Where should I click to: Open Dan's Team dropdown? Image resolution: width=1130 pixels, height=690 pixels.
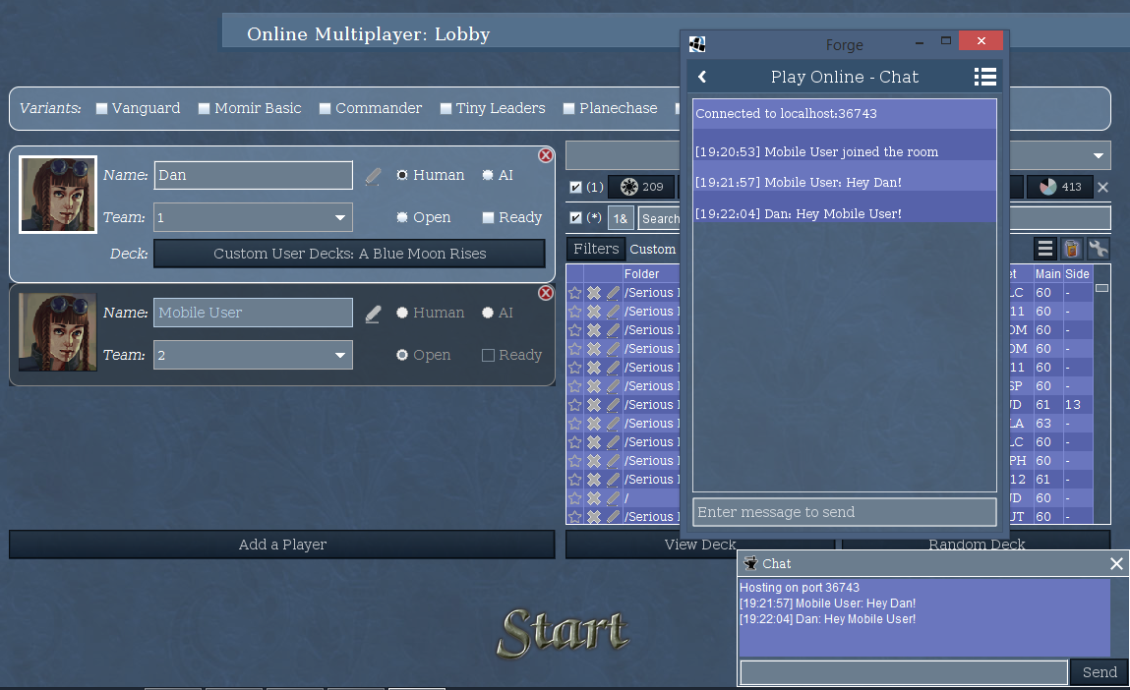pos(253,217)
